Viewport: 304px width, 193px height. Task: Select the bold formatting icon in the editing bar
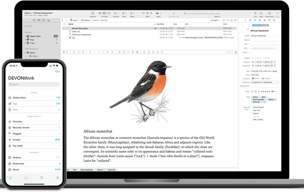(x=90, y=52)
